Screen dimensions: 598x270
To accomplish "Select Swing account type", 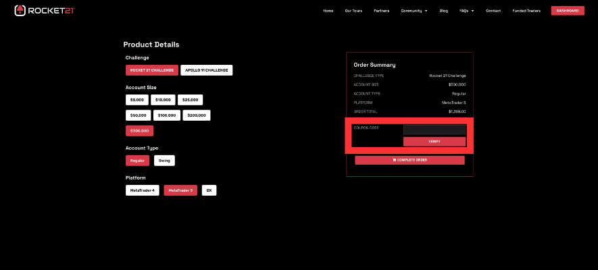I will 164,161.
